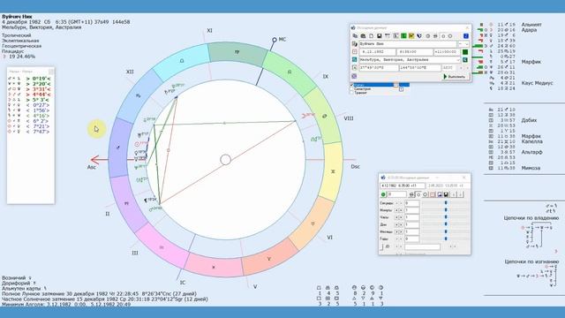
Task: Click the black save icon in time-shift toolbar
Action: coord(446,194)
